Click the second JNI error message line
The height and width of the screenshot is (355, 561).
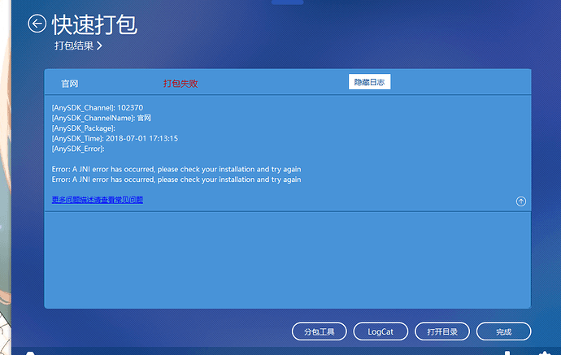(x=176, y=180)
